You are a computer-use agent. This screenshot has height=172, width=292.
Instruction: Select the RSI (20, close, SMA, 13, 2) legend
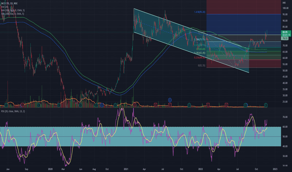click(13, 111)
